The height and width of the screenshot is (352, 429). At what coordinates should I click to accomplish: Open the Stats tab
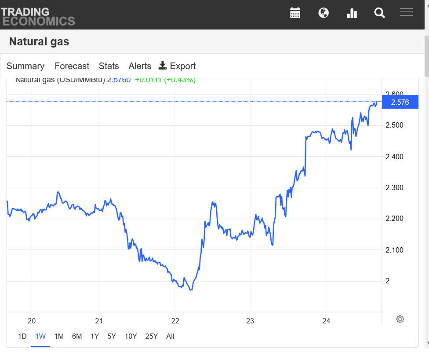[x=109, y=66]
